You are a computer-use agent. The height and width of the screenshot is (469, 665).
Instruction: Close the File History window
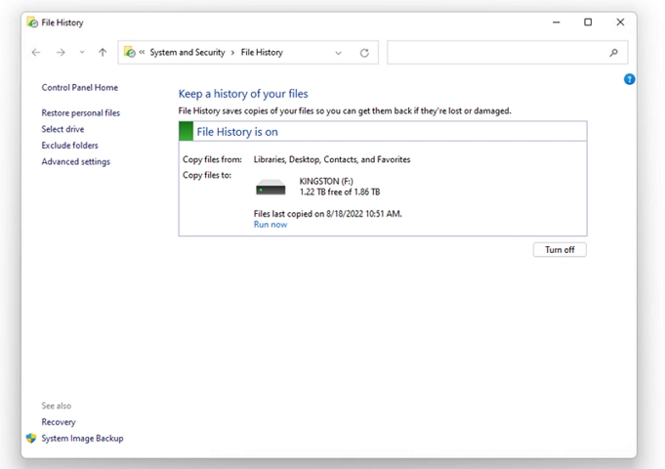(x=620, y=22)
